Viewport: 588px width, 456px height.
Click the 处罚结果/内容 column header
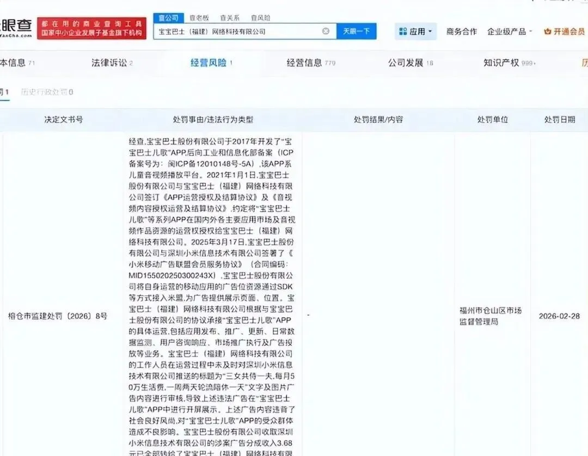(378, 120)
